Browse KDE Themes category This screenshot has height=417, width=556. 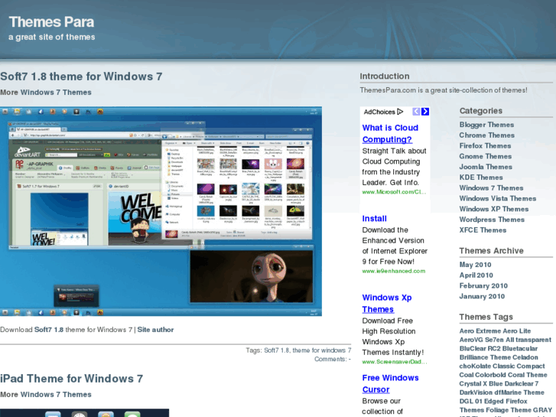(x=481, y=178)
